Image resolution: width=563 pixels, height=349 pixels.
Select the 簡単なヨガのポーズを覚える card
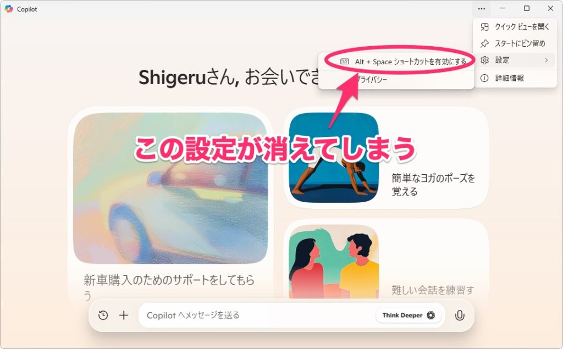(x=387, y=158)
